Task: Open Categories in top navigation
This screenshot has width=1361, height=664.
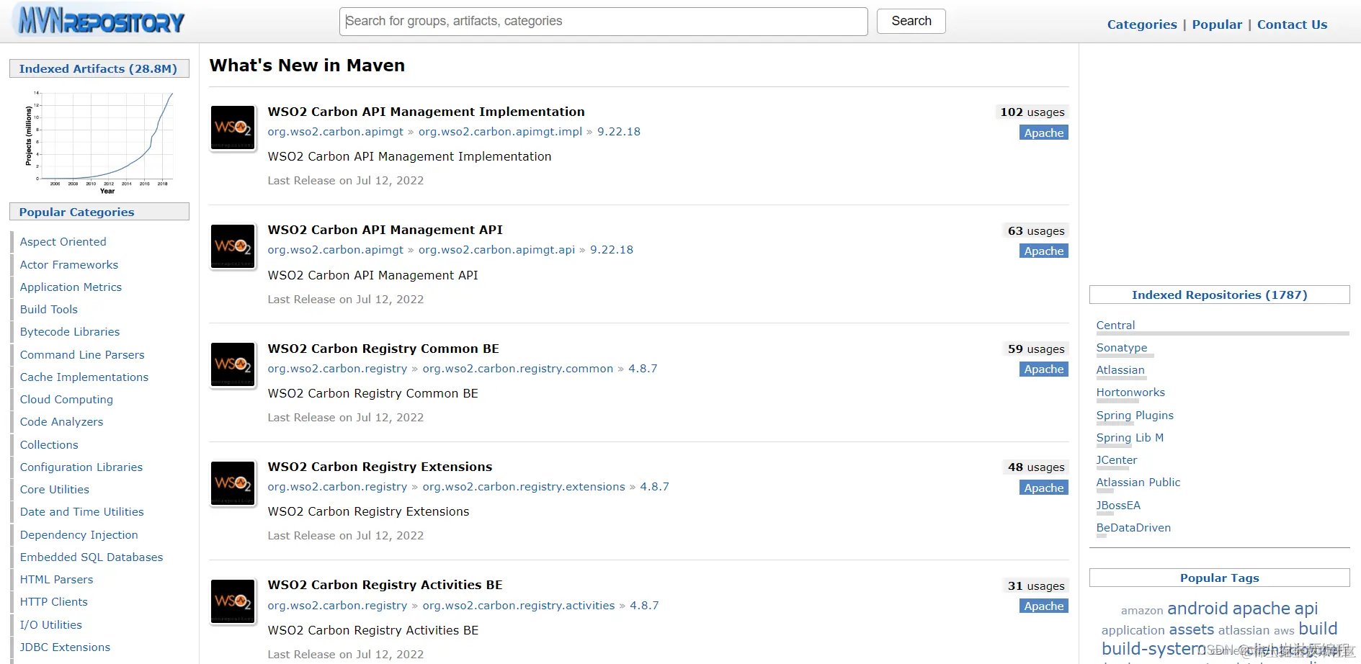Action: (x=1142, y=24)
